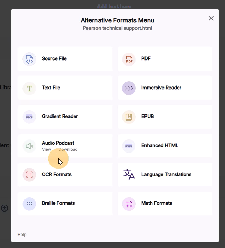Image resolution: width=225 pixels, height=248 pixels.
Task: Click the Source File code icon
Action: (x=29, y=59)
